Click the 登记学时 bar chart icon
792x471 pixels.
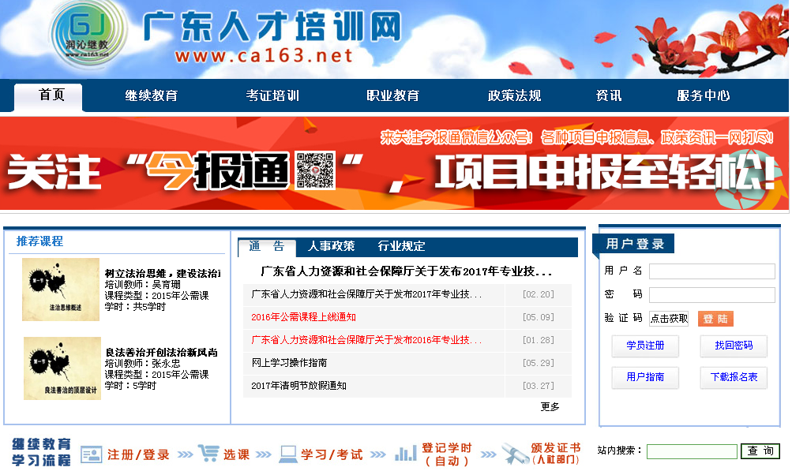point(405,454)
